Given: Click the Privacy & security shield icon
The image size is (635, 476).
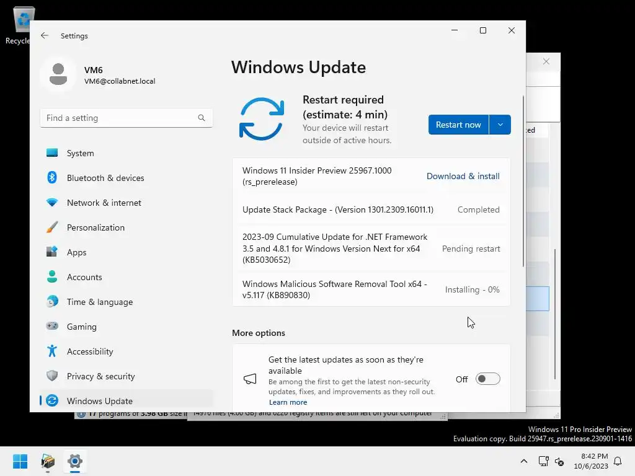Looking at the screenshot, I should 52,376.
